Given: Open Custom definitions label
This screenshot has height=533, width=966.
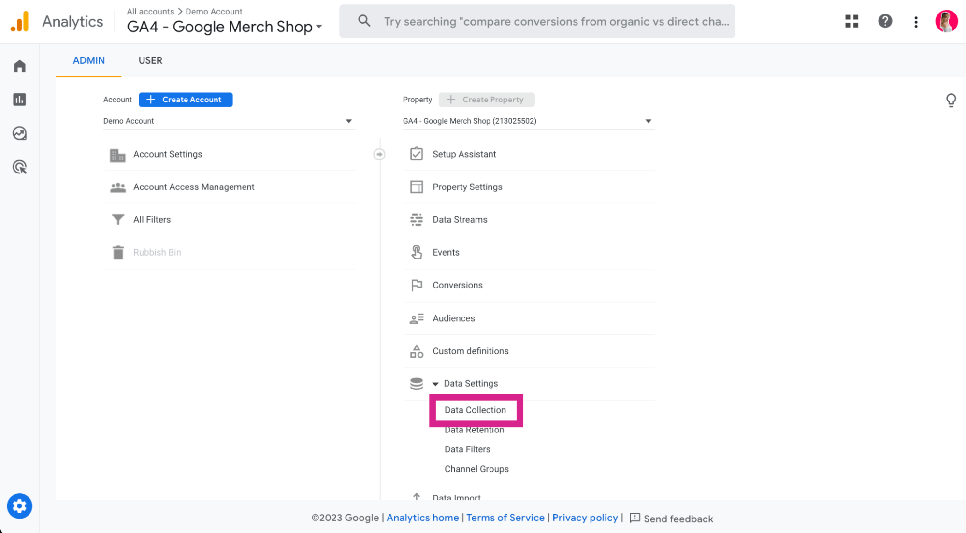Looking at the screenshot, I should 470,351.
